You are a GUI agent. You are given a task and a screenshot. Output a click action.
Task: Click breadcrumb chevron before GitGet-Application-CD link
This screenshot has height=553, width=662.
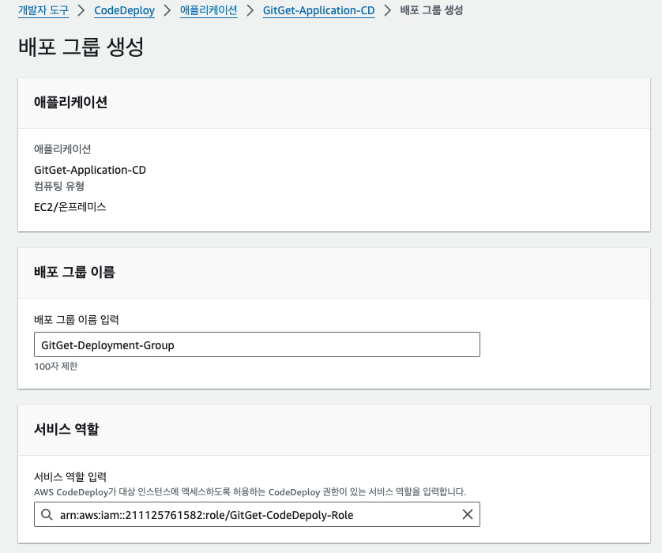pyautogui.click(x=250, y=10)
